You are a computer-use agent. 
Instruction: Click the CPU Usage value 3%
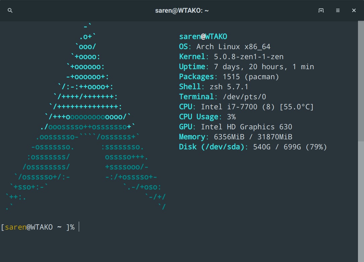point(231,117)
